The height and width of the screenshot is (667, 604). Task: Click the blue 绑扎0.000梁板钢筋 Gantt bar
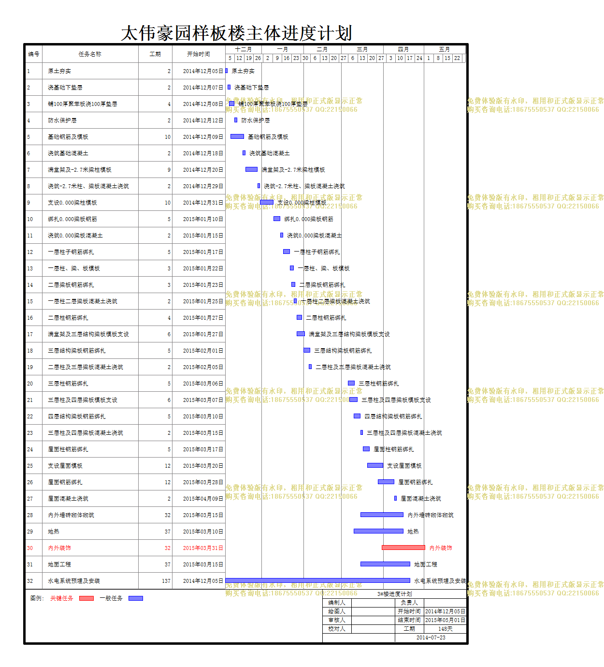point(277,219)
